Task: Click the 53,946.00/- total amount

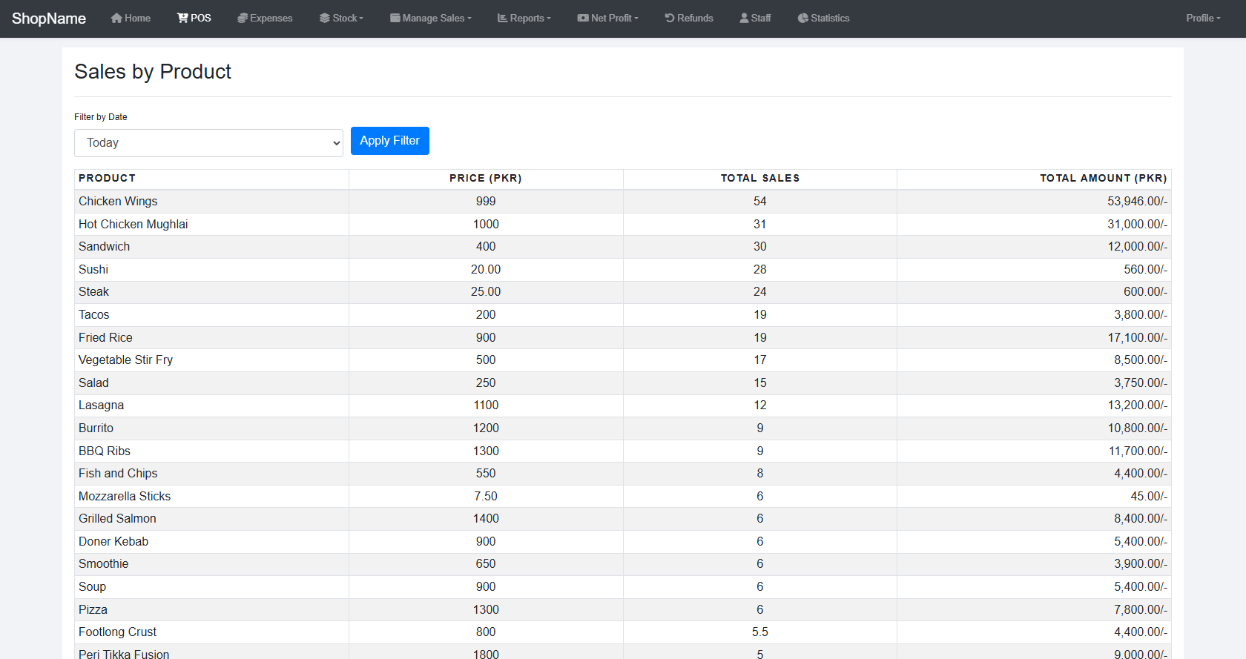Action: [x=1137, y=202]
